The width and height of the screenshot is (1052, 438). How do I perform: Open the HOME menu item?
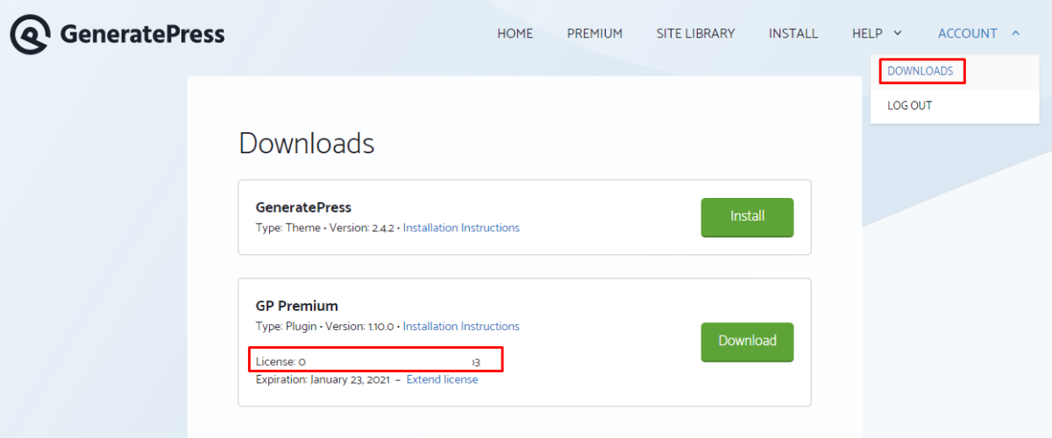tap(515, 33)
